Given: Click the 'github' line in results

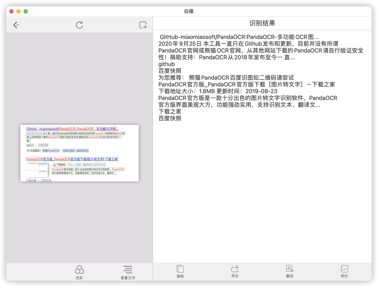Looking at the screenshot, I should (x=167, y=64).
